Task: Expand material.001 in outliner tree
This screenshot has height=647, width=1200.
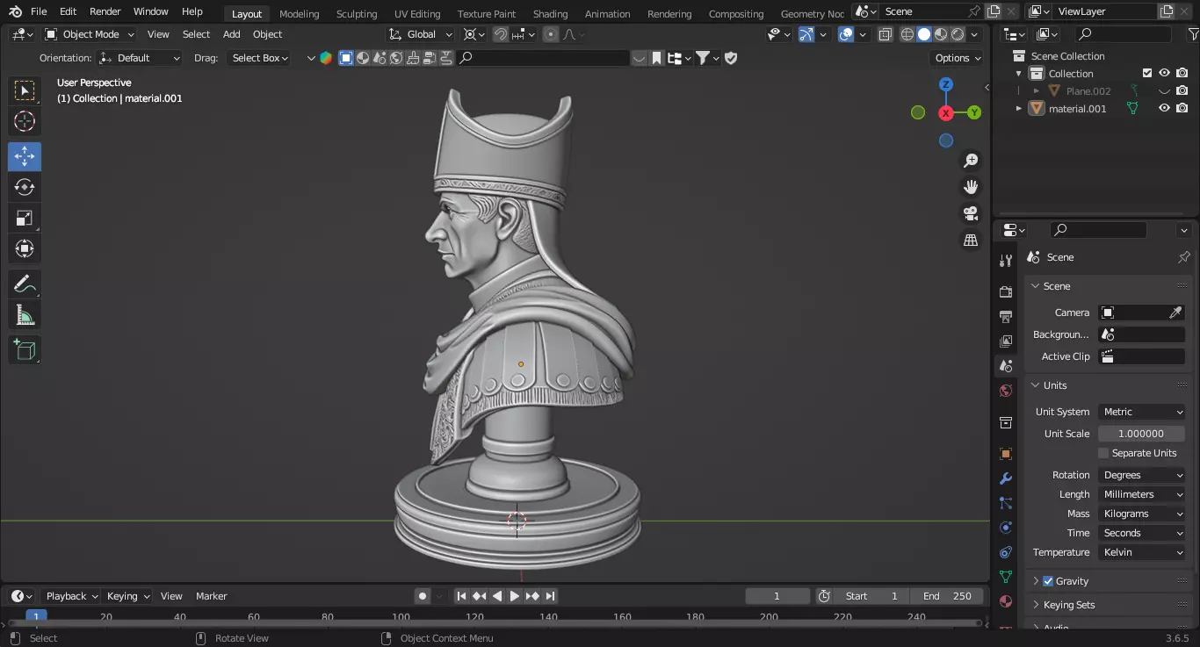Action: pyautogui.click(x=1019, y=108)
